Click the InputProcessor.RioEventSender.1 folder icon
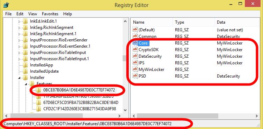The image size is (263, 129). pyautogui.click(x=25, y=46)
